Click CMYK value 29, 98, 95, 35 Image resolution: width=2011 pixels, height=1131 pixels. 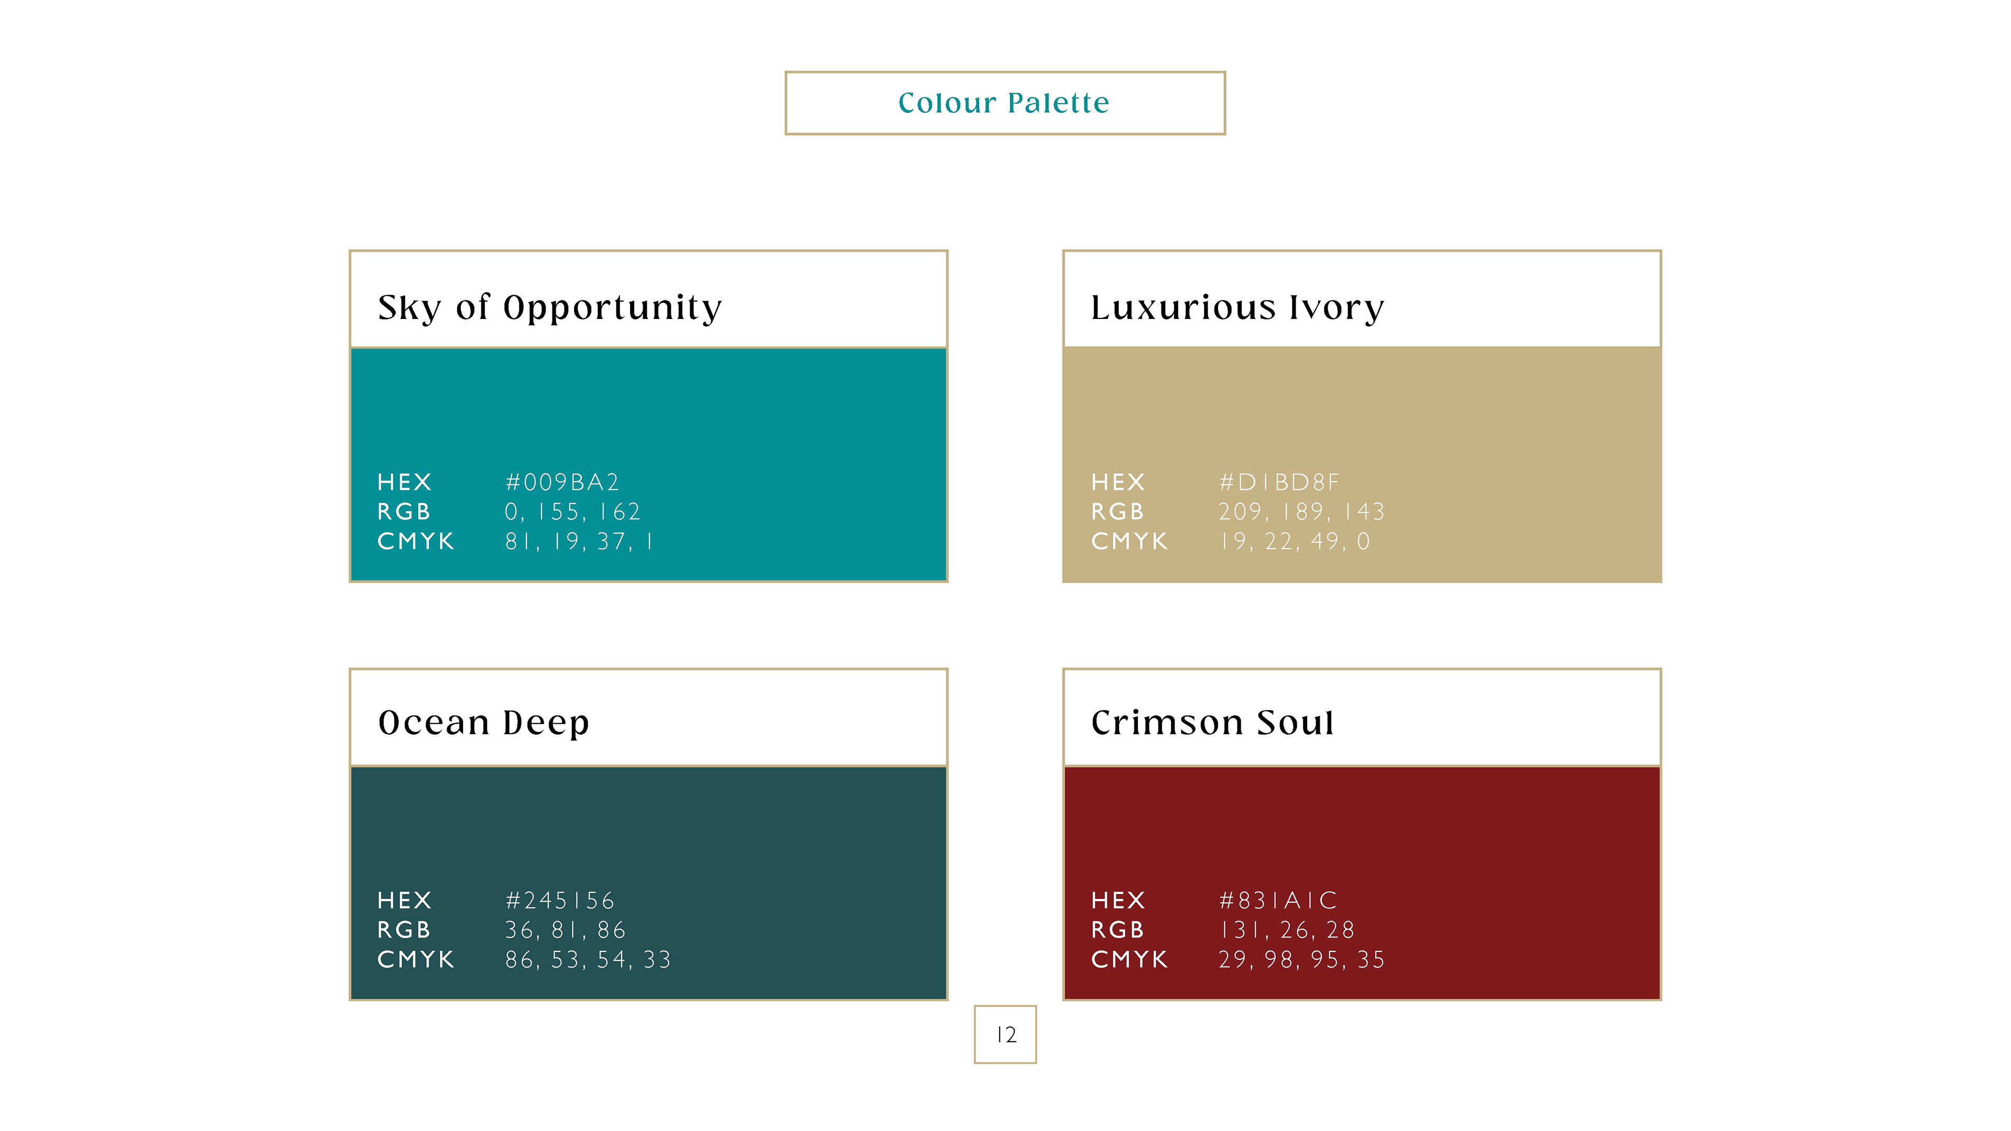[x=1301, y=960]
